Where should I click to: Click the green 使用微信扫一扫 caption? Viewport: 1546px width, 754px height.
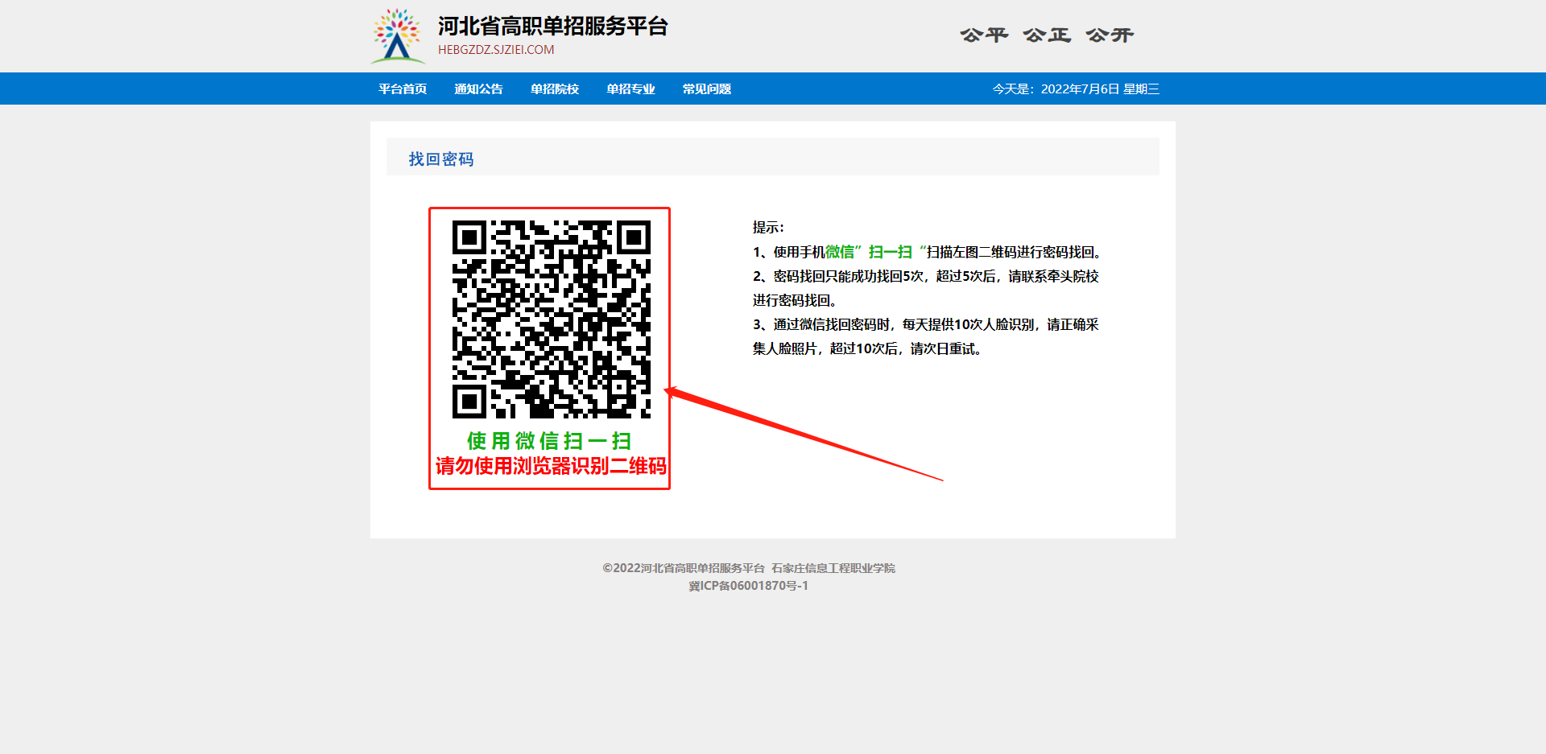(549, 441)
